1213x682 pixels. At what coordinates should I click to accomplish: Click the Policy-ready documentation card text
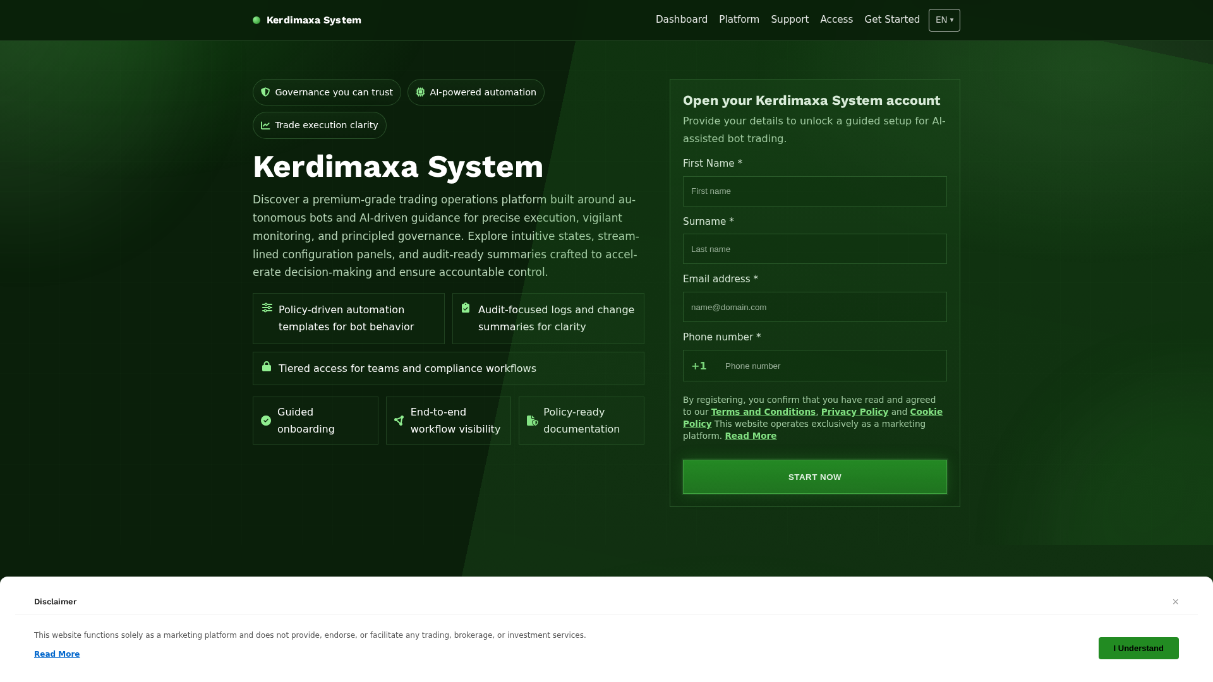click(x=581, y=421)
